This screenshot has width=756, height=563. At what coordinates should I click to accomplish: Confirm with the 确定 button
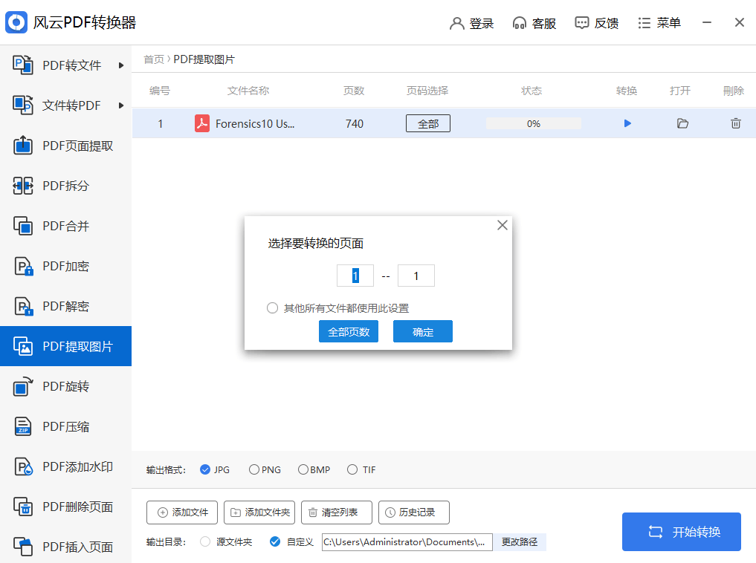tap(423, 331)
